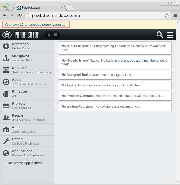This screenshot has width=180, height=185.
Task: Open unresolved setup issues link
Action: pos(35,24)
